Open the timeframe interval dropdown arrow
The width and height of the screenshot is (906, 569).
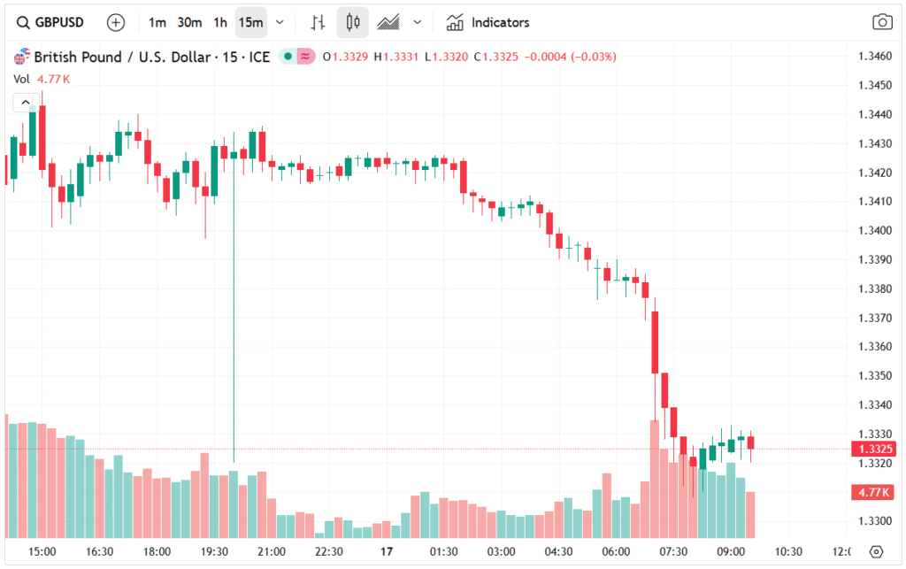280,22
